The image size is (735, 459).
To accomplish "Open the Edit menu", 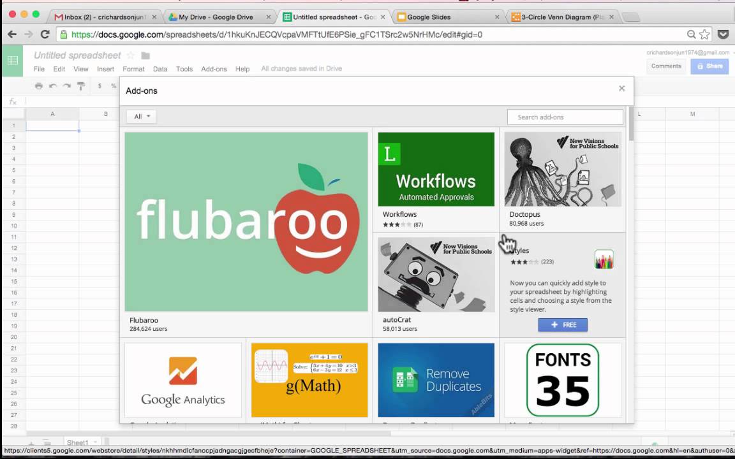I will 59,69.
